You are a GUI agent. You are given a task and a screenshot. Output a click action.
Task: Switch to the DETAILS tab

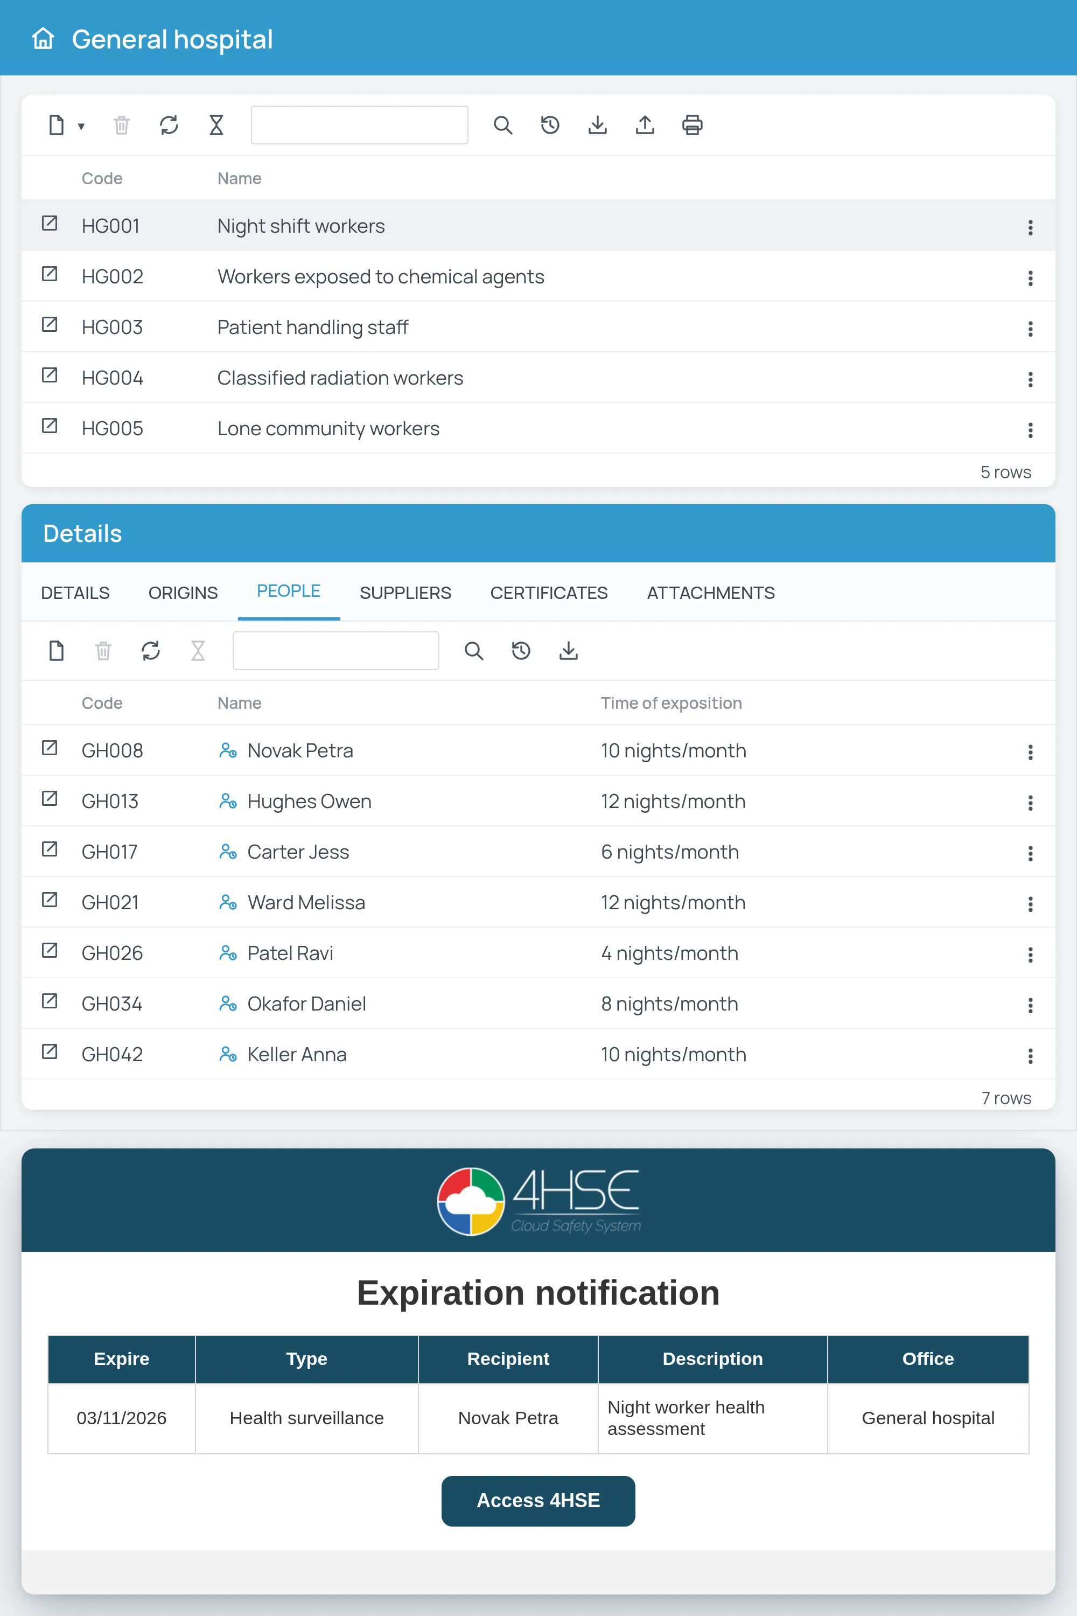click(x=75, y=593)
